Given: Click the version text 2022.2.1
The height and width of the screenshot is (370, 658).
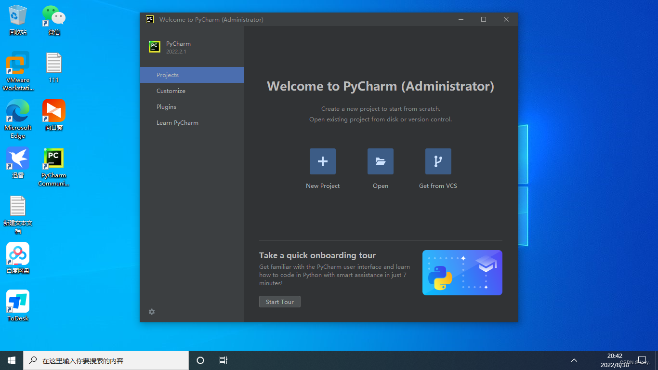Looking at the screenshot, I should click(176, 52).
